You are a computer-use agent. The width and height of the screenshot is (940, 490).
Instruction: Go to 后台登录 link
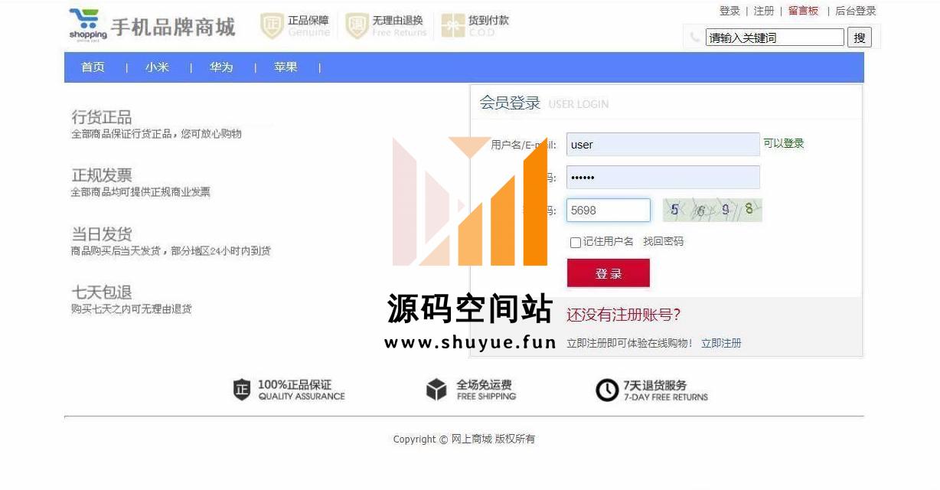[855, 11]
